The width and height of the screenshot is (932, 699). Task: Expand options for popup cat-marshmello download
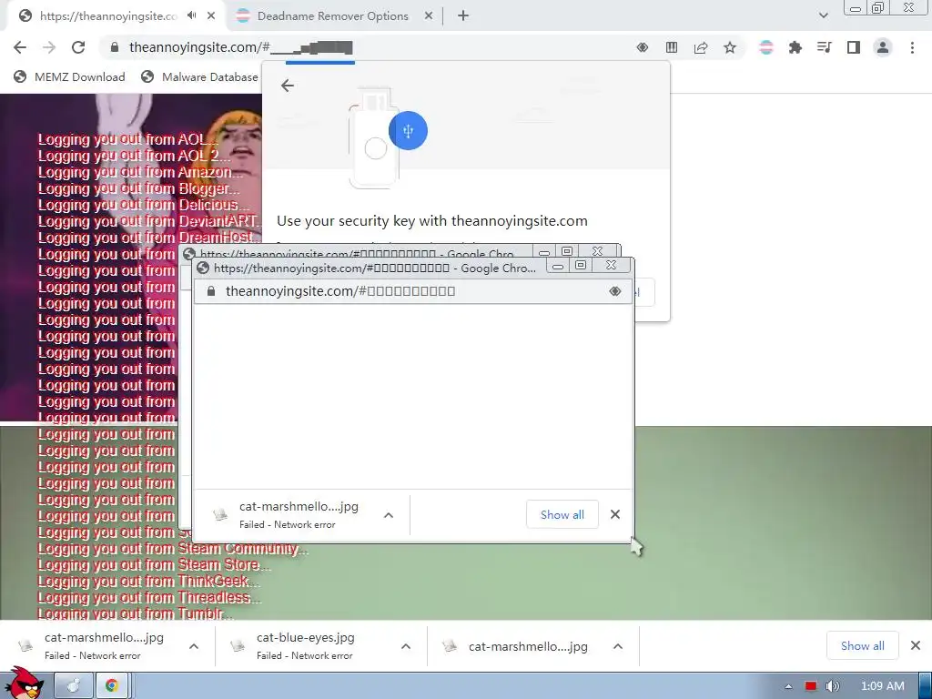(x=389, y=515)
